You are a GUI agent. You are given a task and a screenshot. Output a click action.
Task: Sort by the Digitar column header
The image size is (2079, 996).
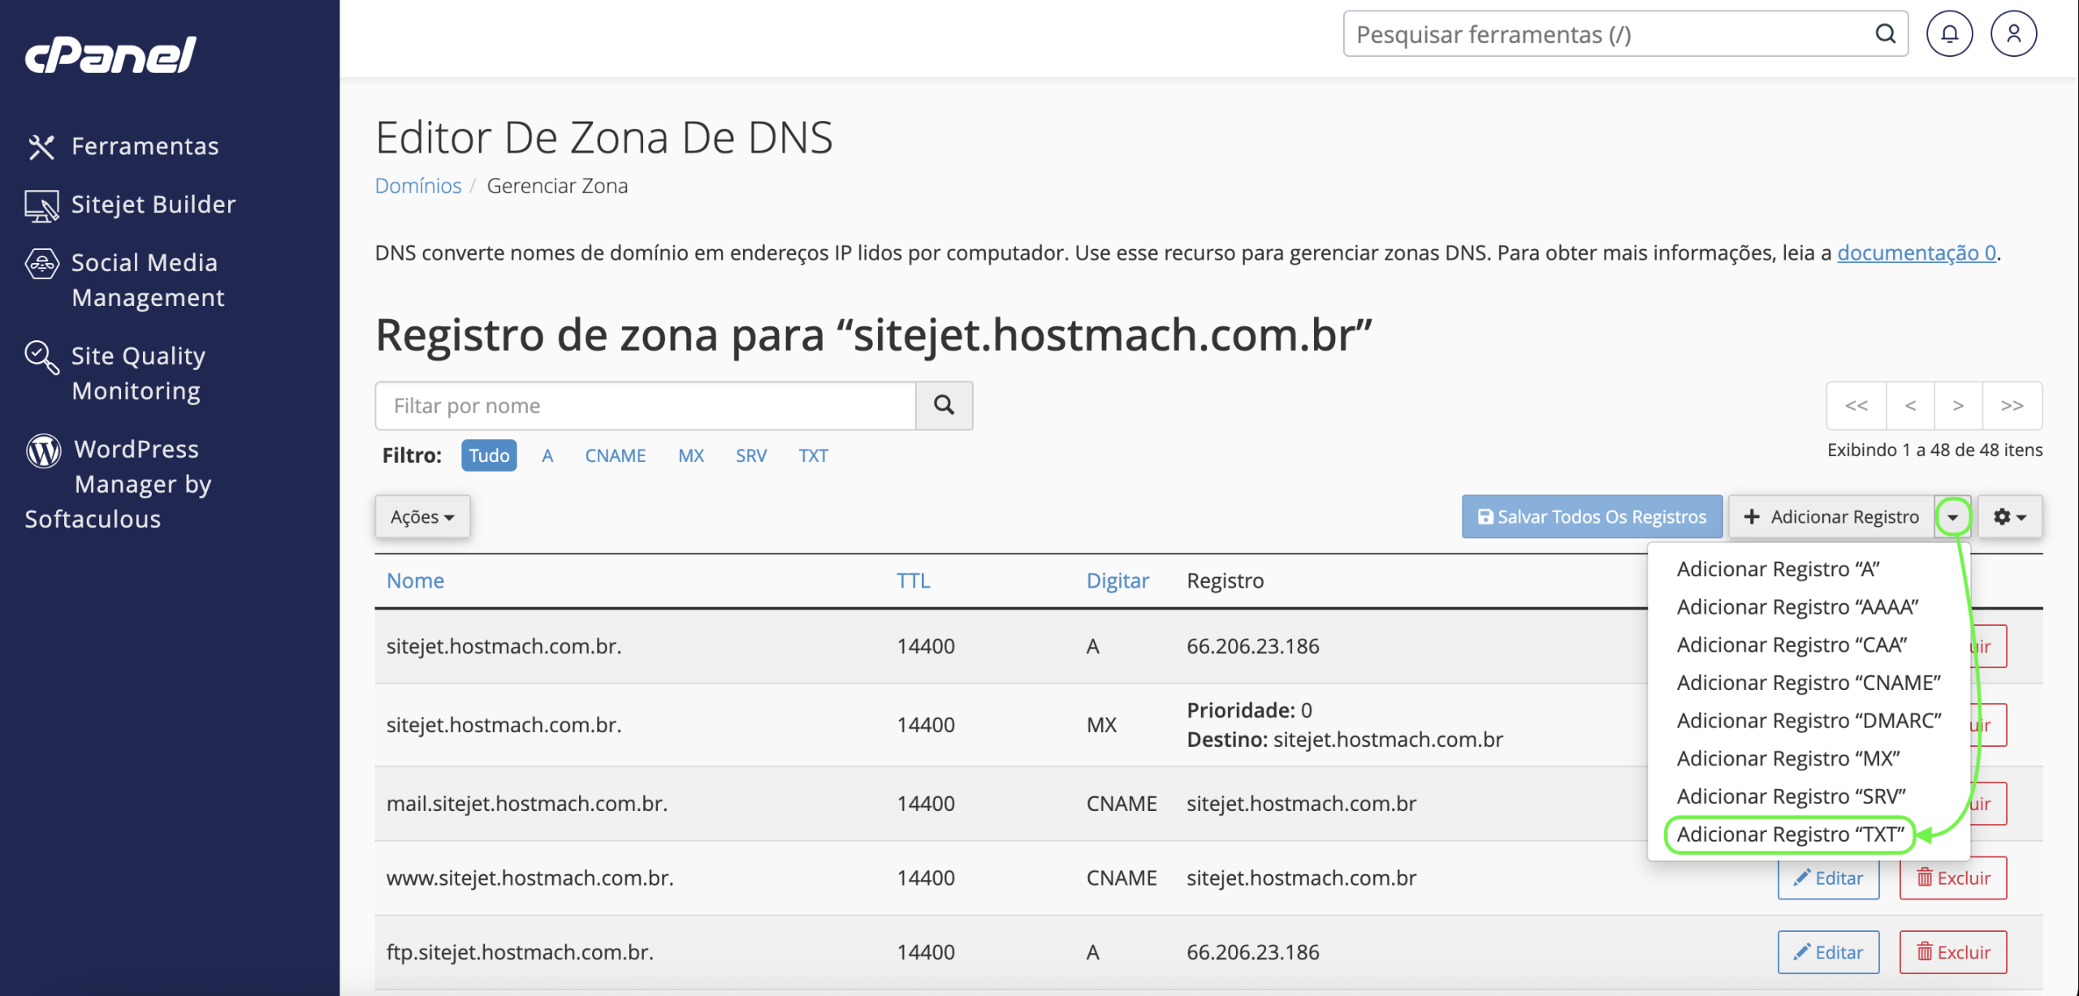click(1117, 580)
